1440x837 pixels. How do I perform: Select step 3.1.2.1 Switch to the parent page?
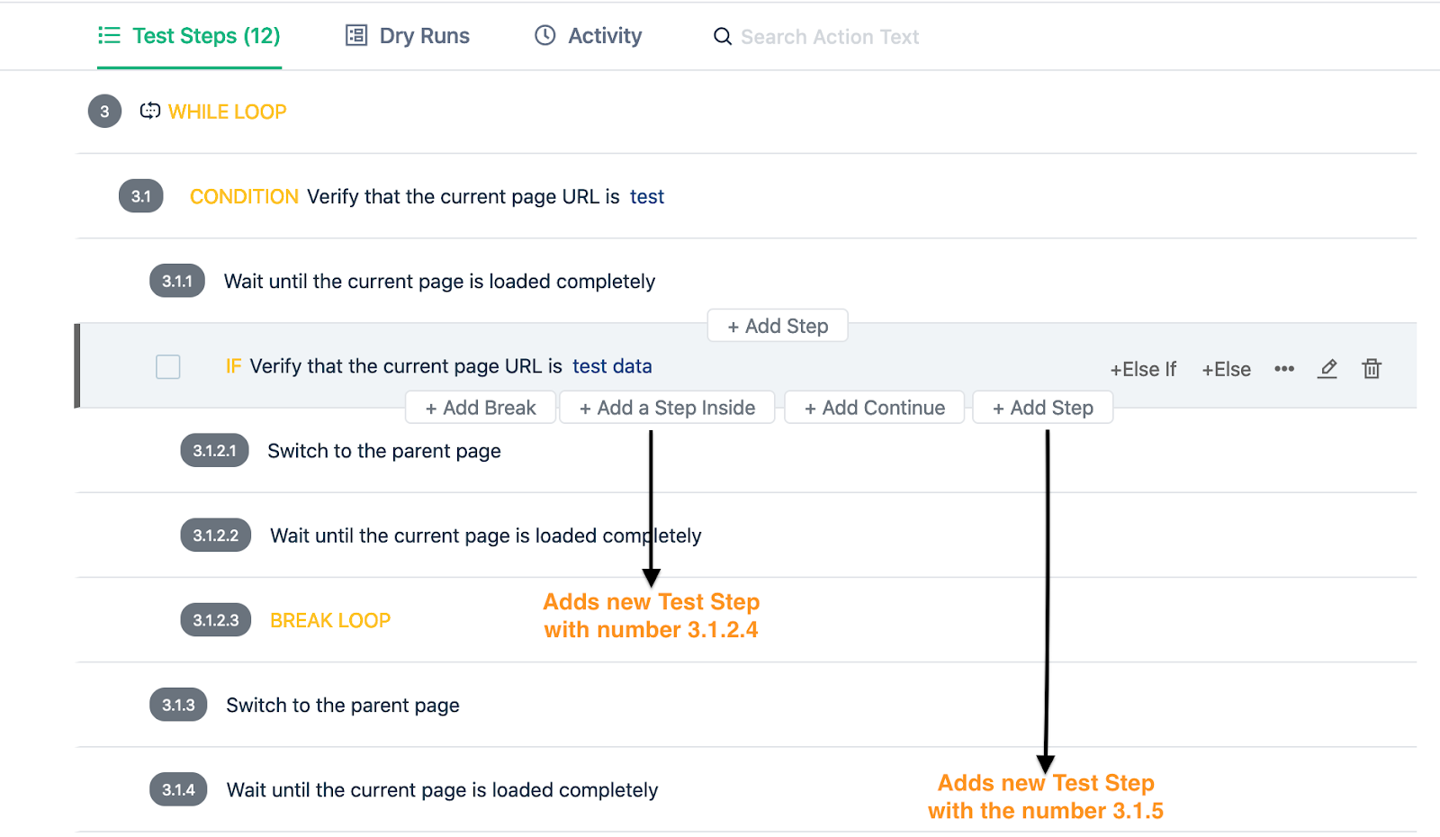[384, 451]
